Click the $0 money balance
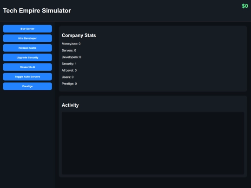 (245, 6)
